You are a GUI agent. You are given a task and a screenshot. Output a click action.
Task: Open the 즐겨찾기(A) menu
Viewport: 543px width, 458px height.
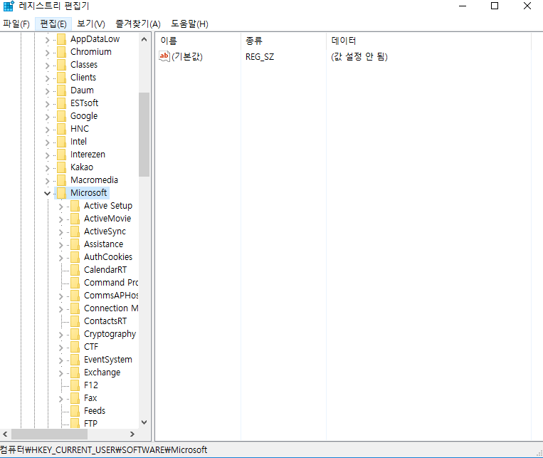coord(138,24)
